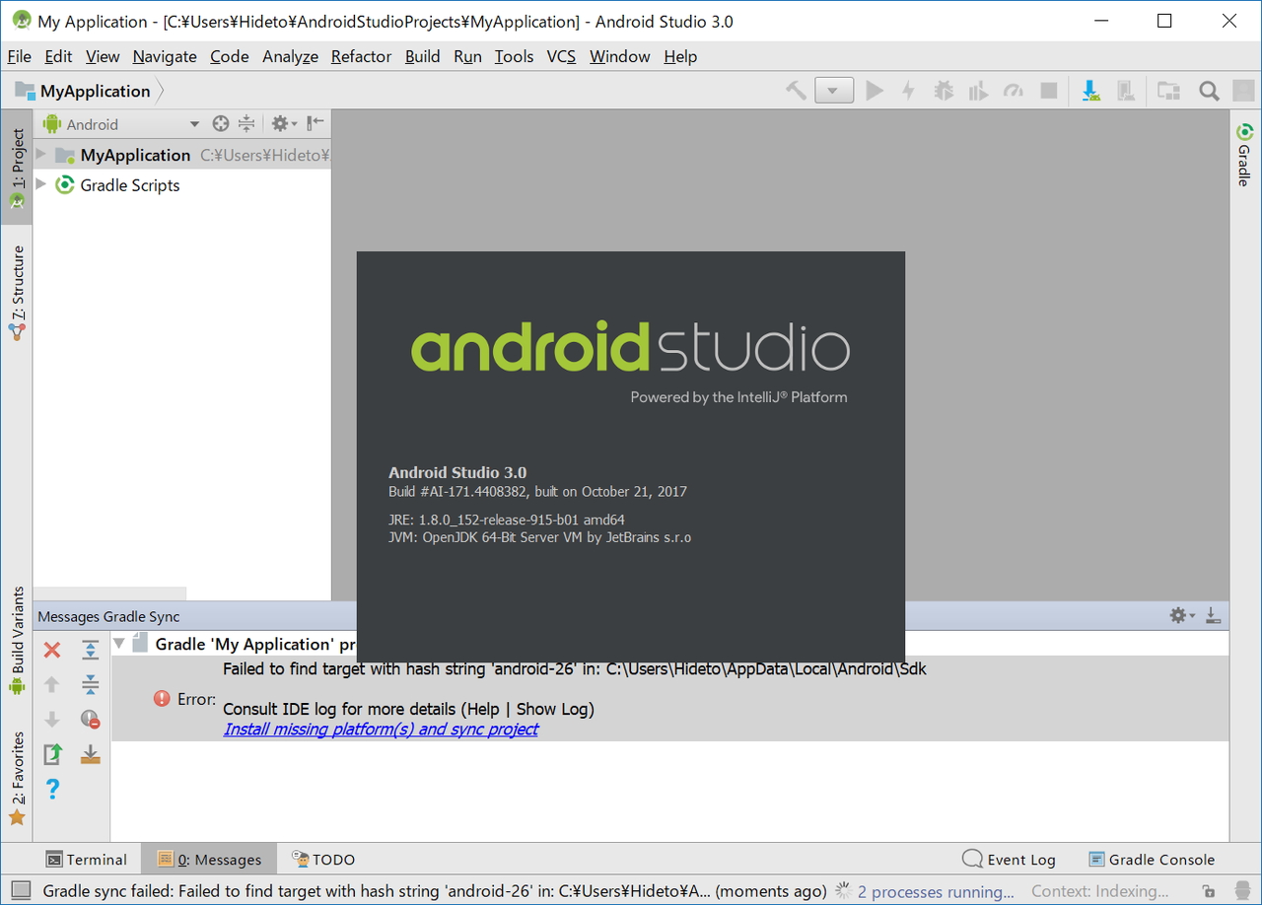Viewport: 1262px width, 905px height.
Task: Click Install missing platform(s) and sync project
Action: [x=381, y=729]
